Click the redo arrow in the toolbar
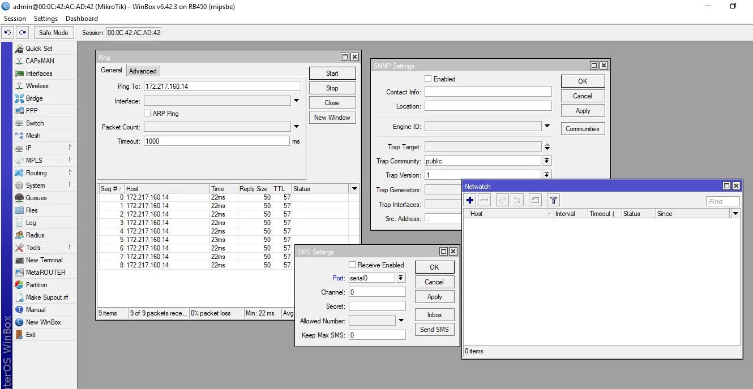The height and width of the screenshot is (389, 753). click(x=22, y=33)
